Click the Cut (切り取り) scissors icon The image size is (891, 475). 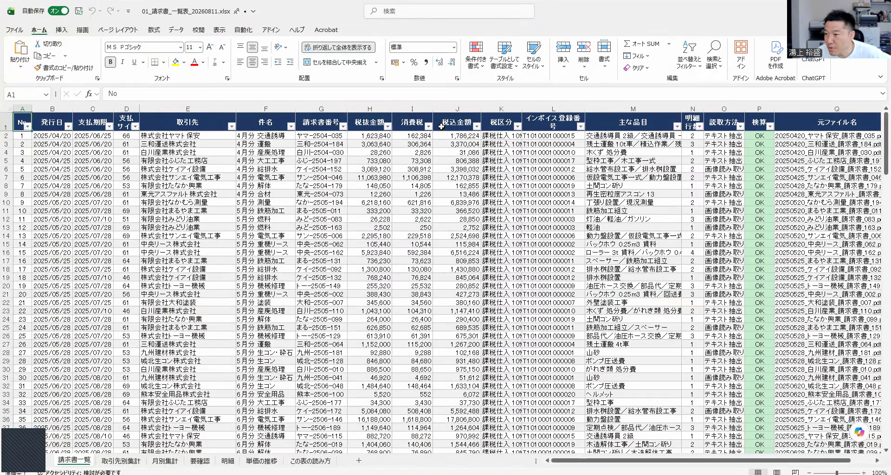(x=38, y=44)
